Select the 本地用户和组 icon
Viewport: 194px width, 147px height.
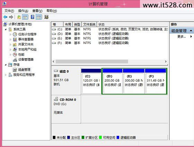coord(15,49)
